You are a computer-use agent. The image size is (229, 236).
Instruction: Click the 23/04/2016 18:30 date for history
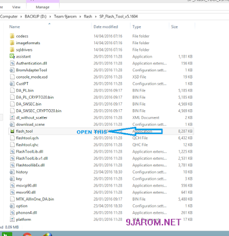[108, 172]
